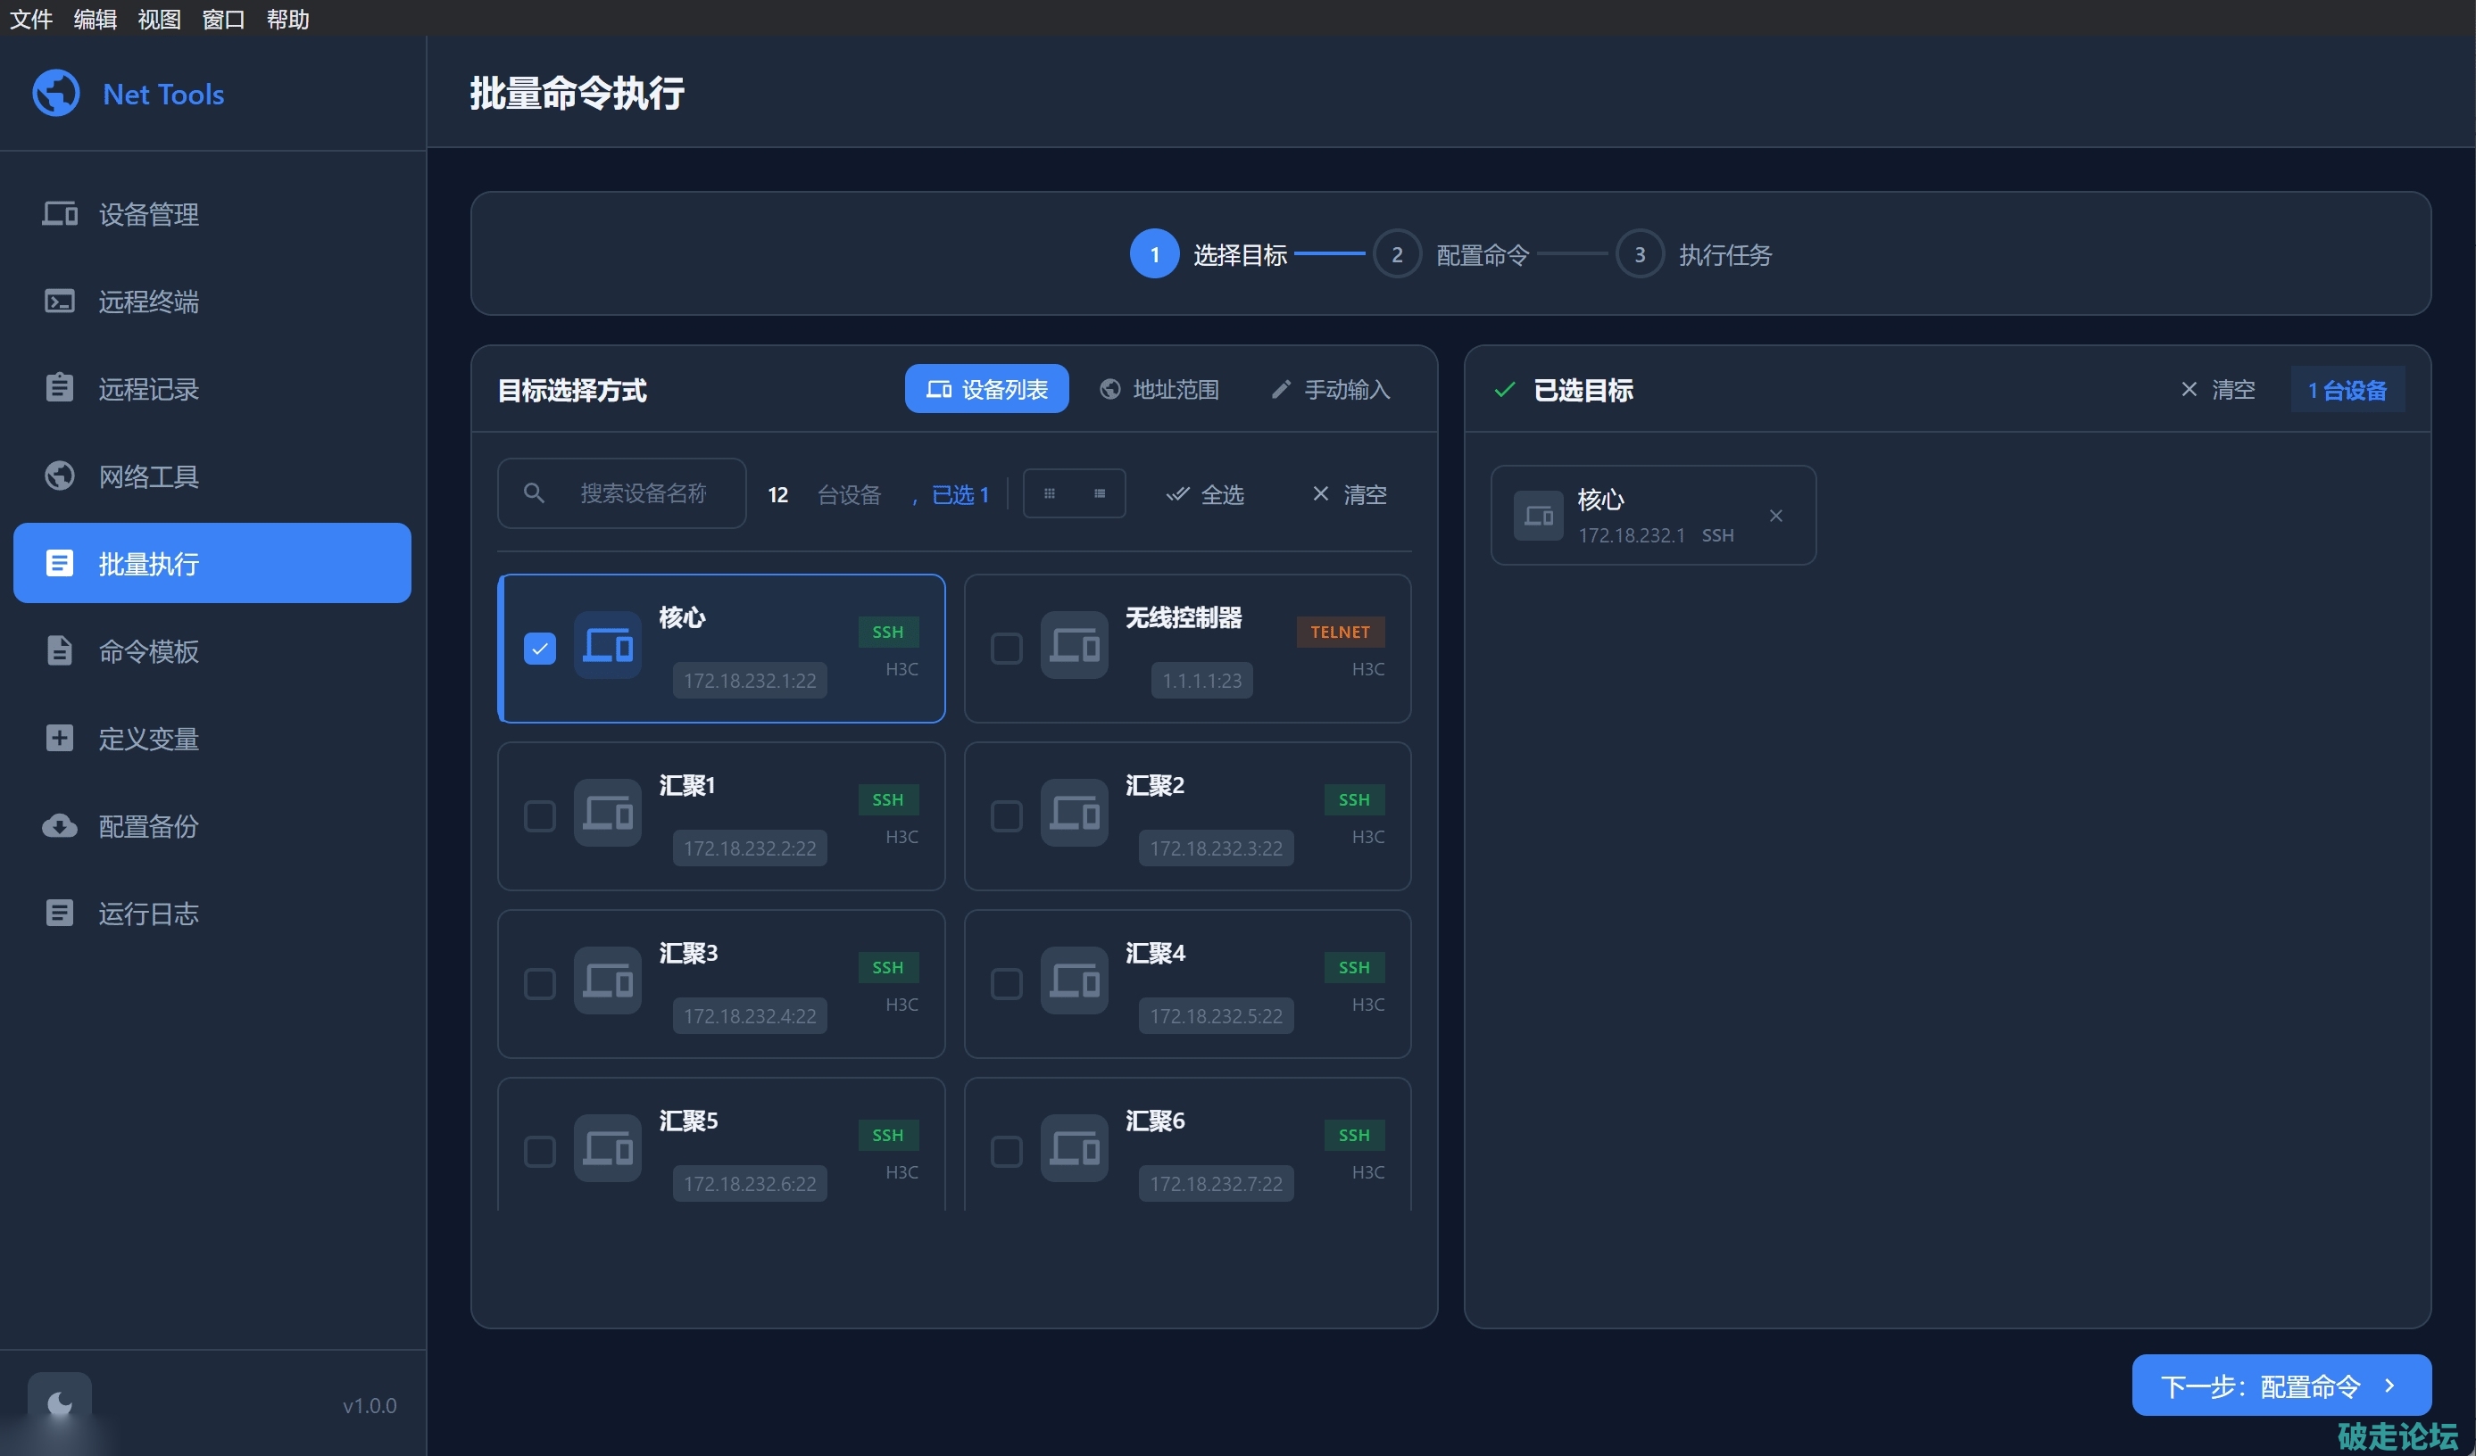Go to step 2 配置命令

pyautogui.click(x=1396, y=254)
